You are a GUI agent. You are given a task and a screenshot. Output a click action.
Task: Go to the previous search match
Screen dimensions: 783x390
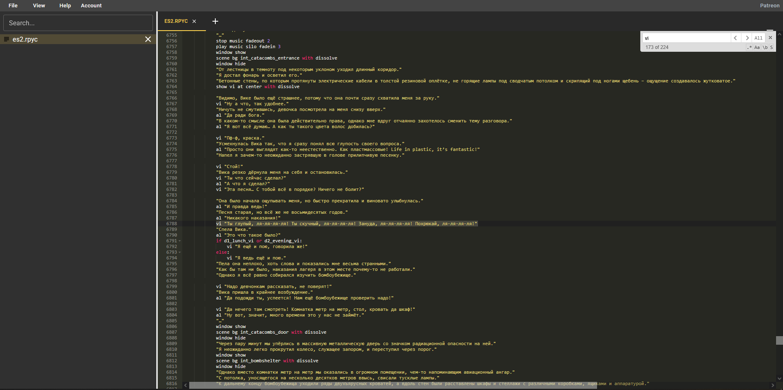pos(735,38)
